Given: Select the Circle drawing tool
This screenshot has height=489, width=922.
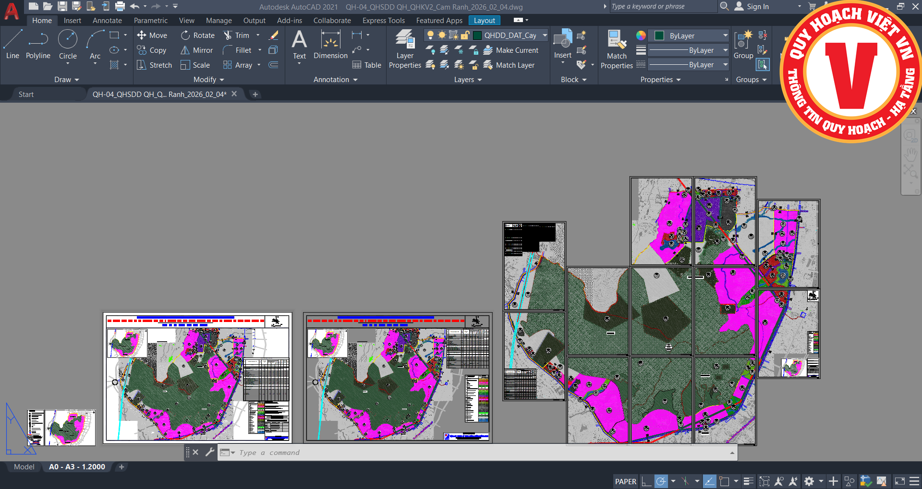Looking at the screenshot, I should 68,45.
